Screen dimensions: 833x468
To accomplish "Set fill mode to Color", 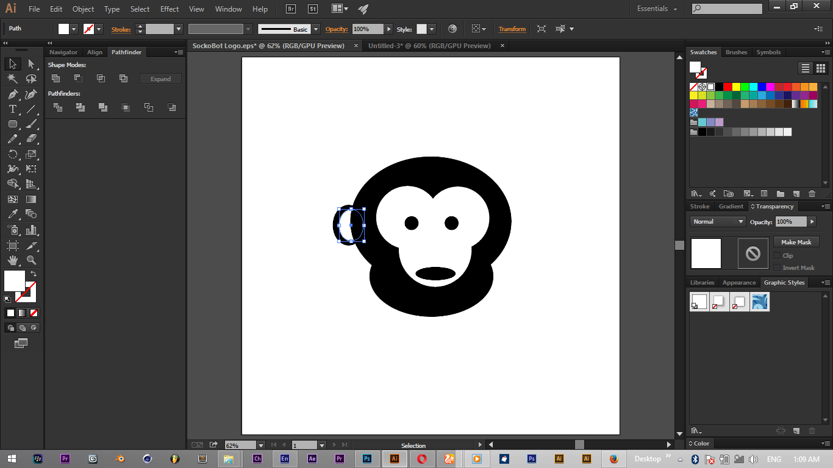I will [x=10, y=313].
